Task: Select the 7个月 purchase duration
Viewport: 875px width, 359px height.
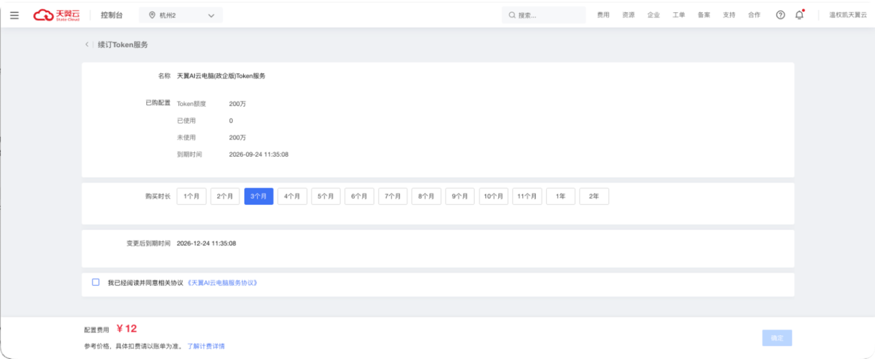Action: [393, 196]
